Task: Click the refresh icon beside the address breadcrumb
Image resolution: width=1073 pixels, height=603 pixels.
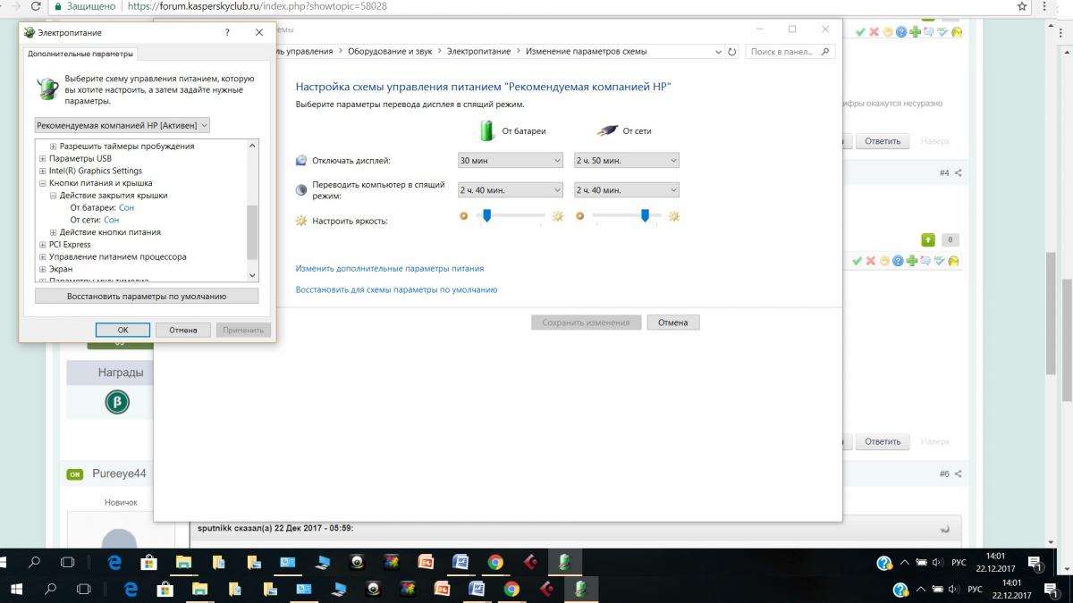Action: pyautogui.click(x=733, y=52)
